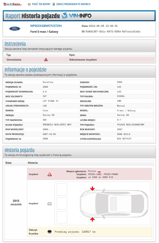Screen dimensions: 159x243
Task: Select the POJAZD WIELOZADANIOWY value
Action: click(131, 125)
